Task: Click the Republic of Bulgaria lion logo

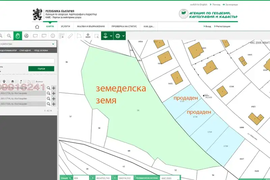Action: pos(37,14)
